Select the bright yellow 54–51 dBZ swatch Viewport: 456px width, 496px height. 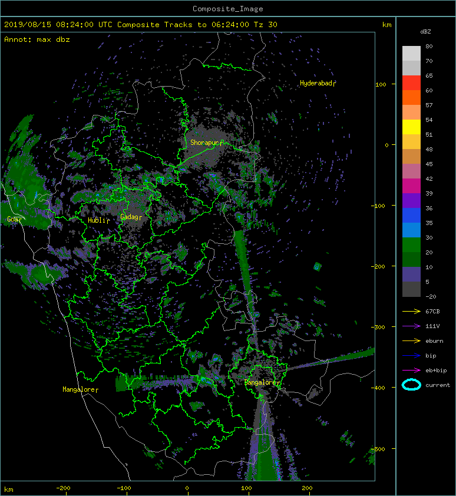tap(411, 127)
